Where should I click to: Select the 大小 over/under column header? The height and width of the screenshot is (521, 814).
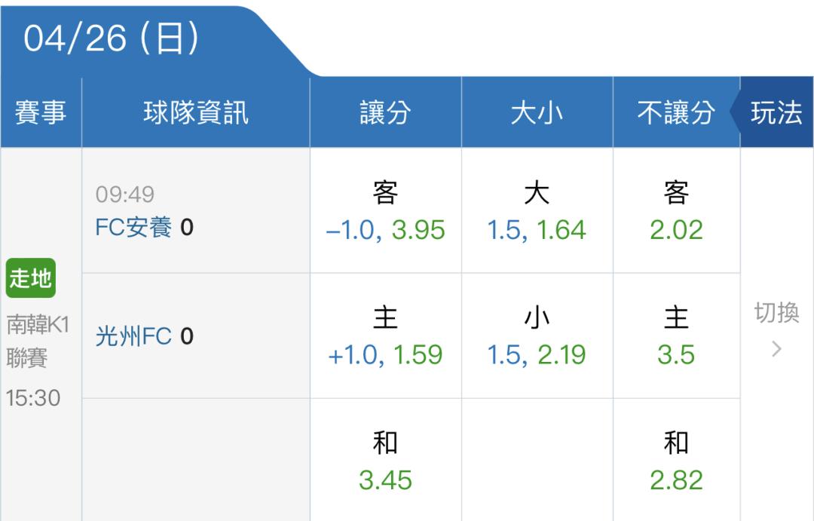[537, 113]
